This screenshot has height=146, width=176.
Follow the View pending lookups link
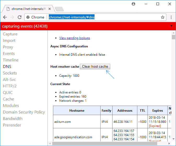pyautogui.click(x=74, y=38)
